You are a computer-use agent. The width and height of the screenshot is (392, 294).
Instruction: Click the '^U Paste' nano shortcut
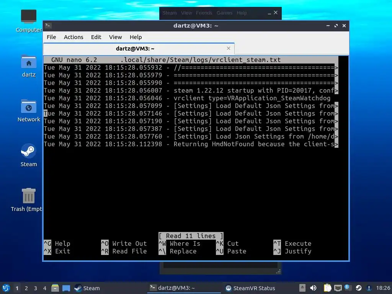tap(231, 251)
